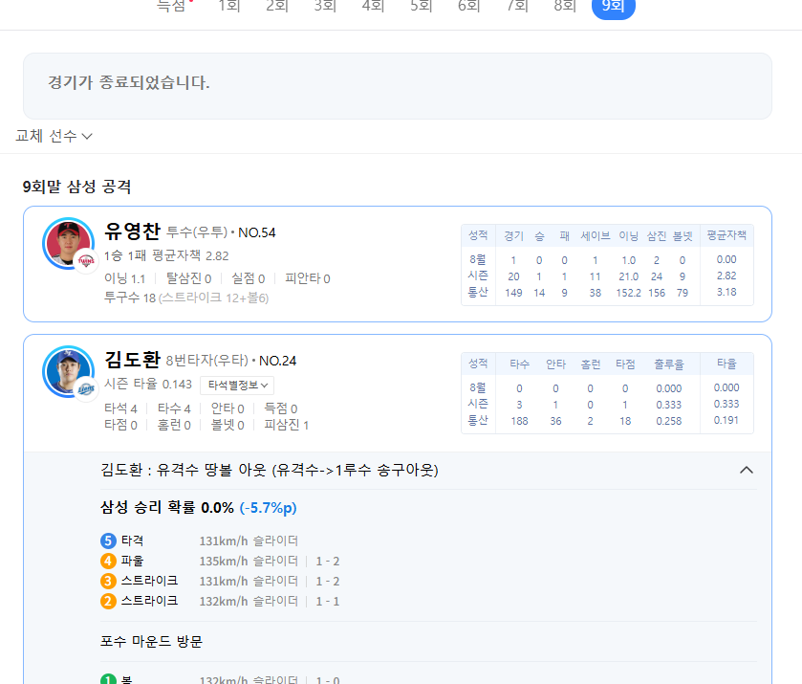
Task: Collapse the 김도환 at-bat result panel
Action: (747, 470)
